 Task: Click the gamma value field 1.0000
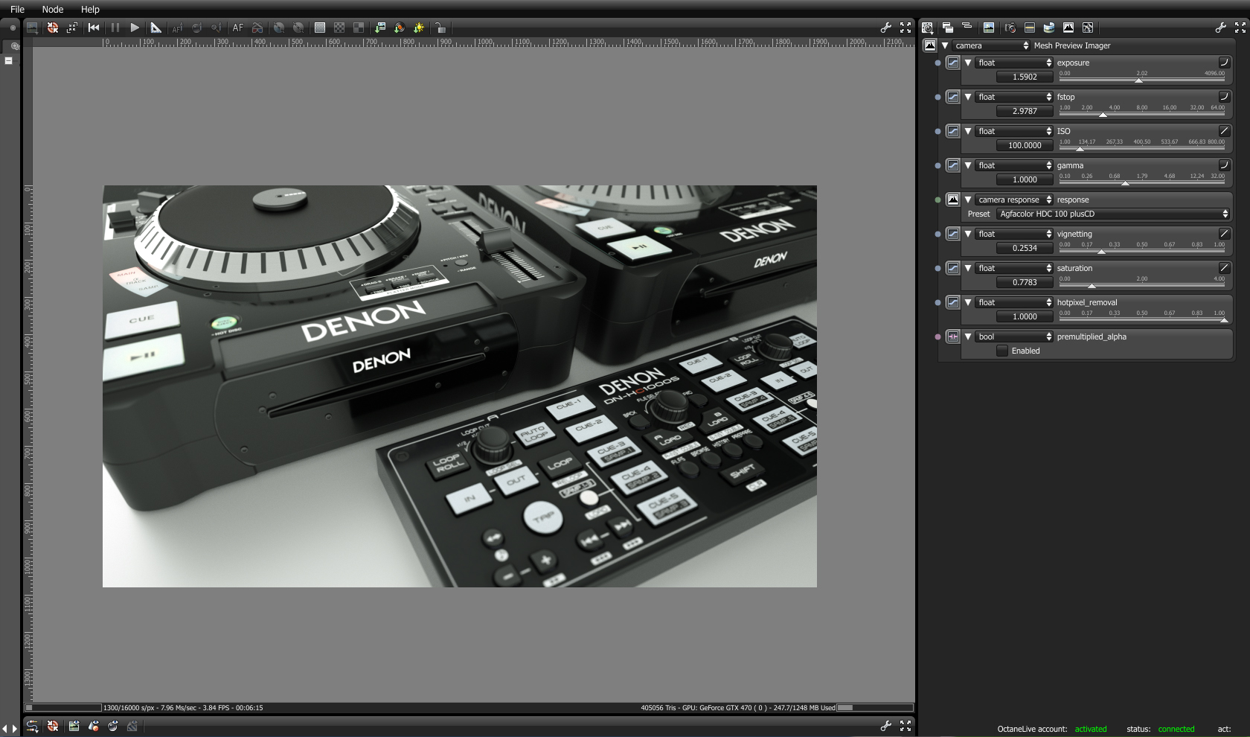(1025, 179)
